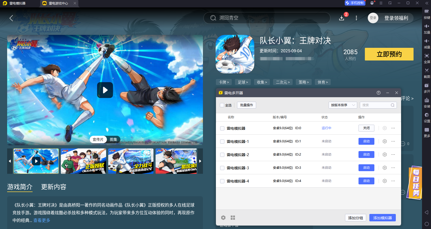The height and width of the screenshot is (229, 431).
Task: Open more options dots for 雷电模拟器-4
Action: (393, 181)
